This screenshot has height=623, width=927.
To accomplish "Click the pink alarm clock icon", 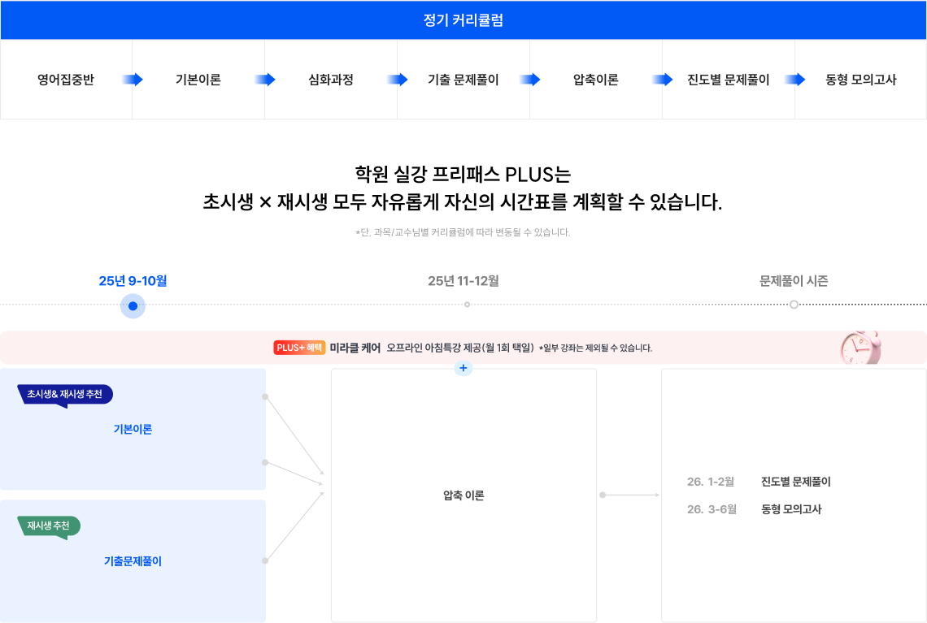I will 860,347.
